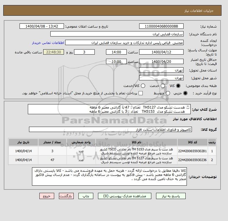Click product code 2244200655930236

(192, 160)
